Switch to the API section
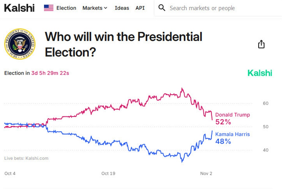This screenshot has height=189, width=282. click(x=140, y=8)
